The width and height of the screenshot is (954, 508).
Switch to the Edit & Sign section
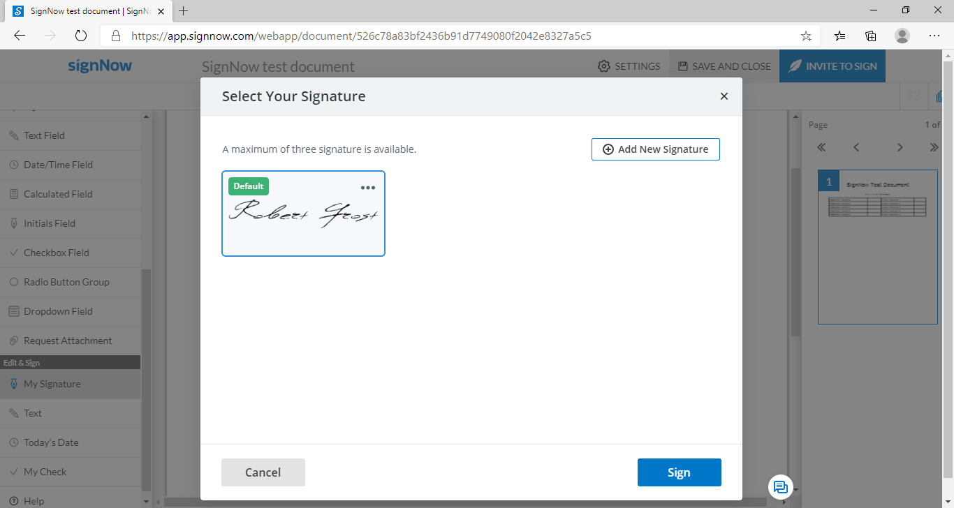(x=21, y=362)
